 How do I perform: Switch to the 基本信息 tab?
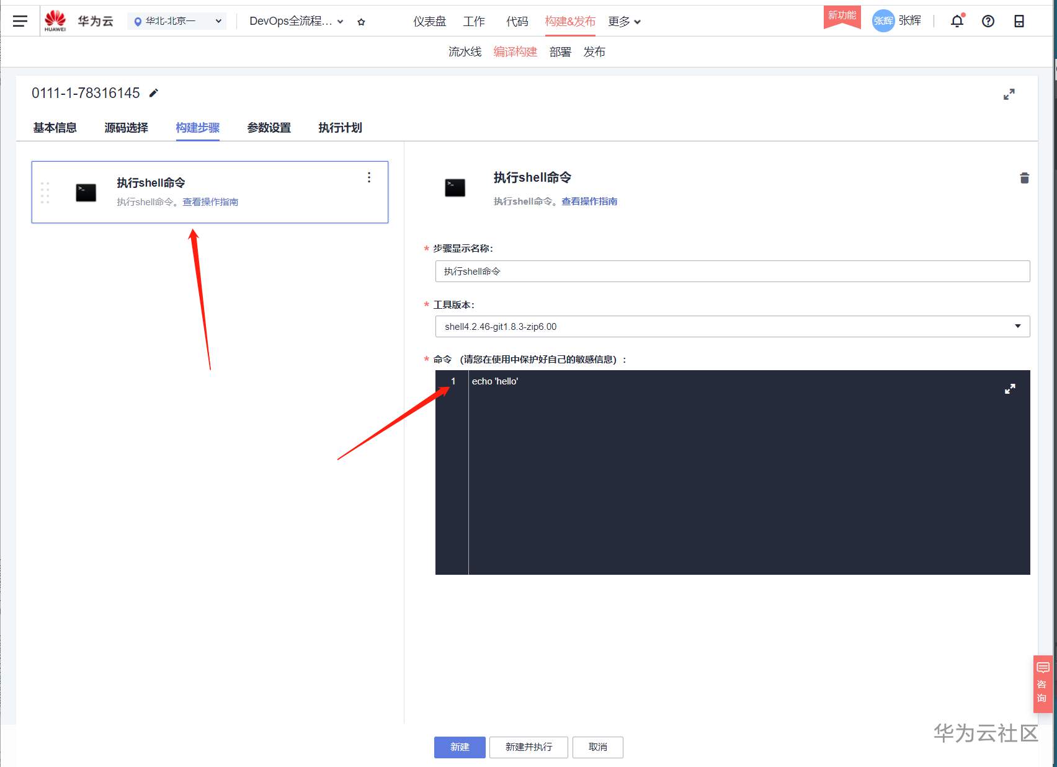click(x=55, y=128)
